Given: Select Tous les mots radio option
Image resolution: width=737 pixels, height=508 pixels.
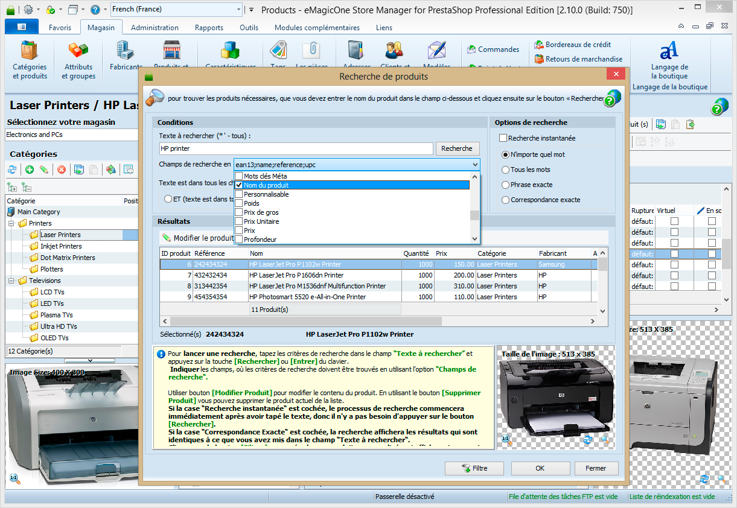Looking at the screenshot, I should 506,170.
